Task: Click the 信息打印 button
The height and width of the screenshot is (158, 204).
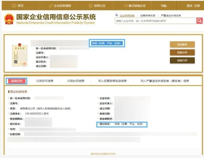Action: (x=182, y=60)
